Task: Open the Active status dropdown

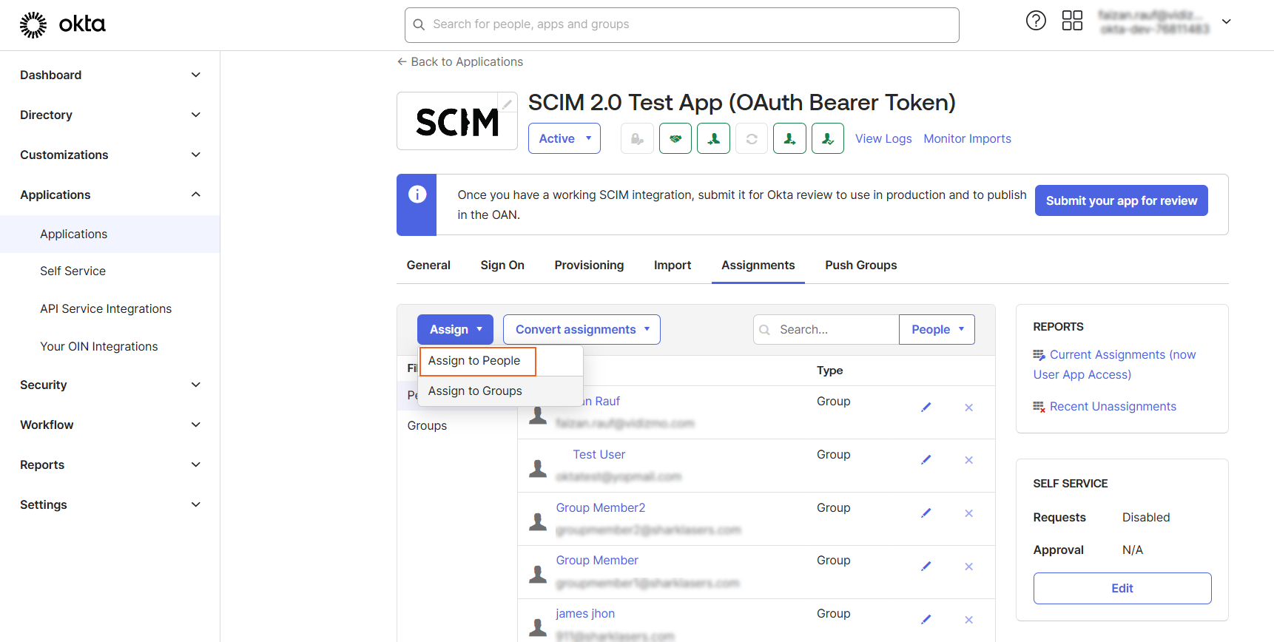Action: click(564, 138)
